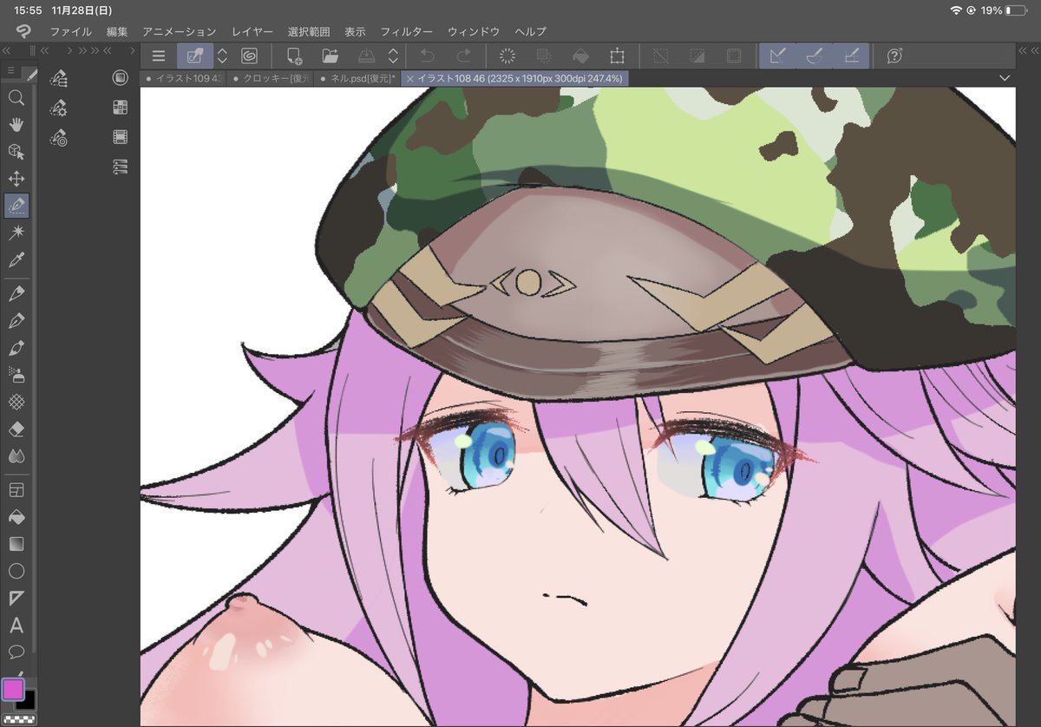
Task: Open the Sub Tool palette icon
Action: click(59, 79)
